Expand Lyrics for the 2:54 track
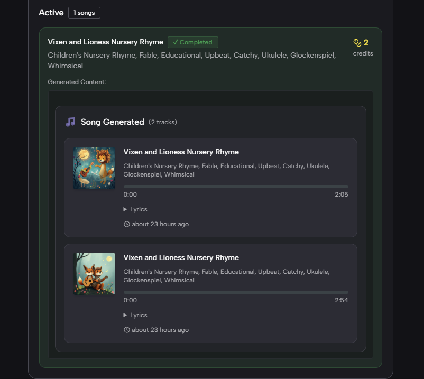Screen dimensions: 424x379 click(135, 315)
